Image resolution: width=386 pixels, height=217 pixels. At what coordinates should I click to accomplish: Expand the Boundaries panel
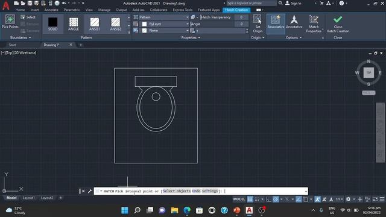pyautogui.click(x=21, y=37)
